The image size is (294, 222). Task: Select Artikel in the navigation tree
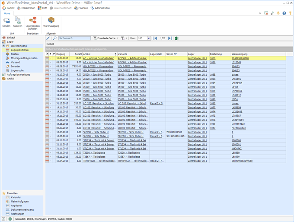tap(10, 79)
